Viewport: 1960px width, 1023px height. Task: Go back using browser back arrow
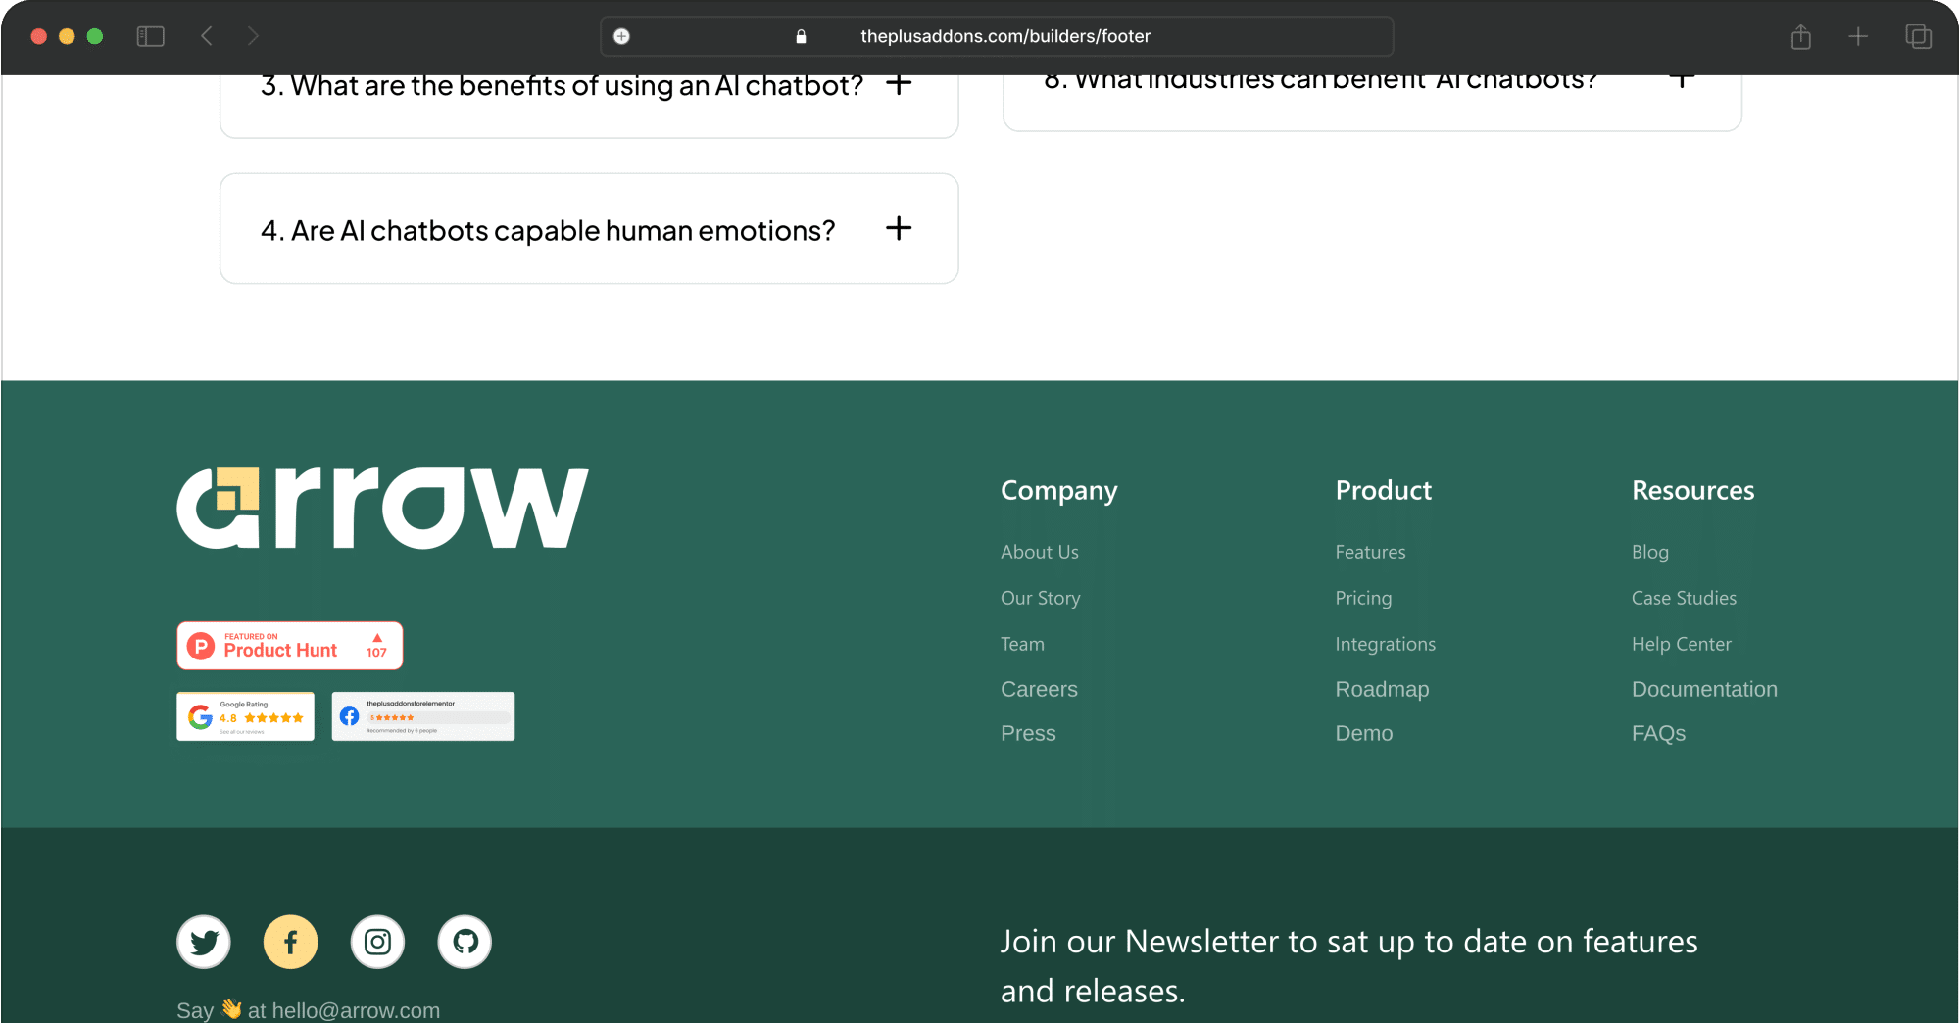pyautogui.click(x=207, y=36)
